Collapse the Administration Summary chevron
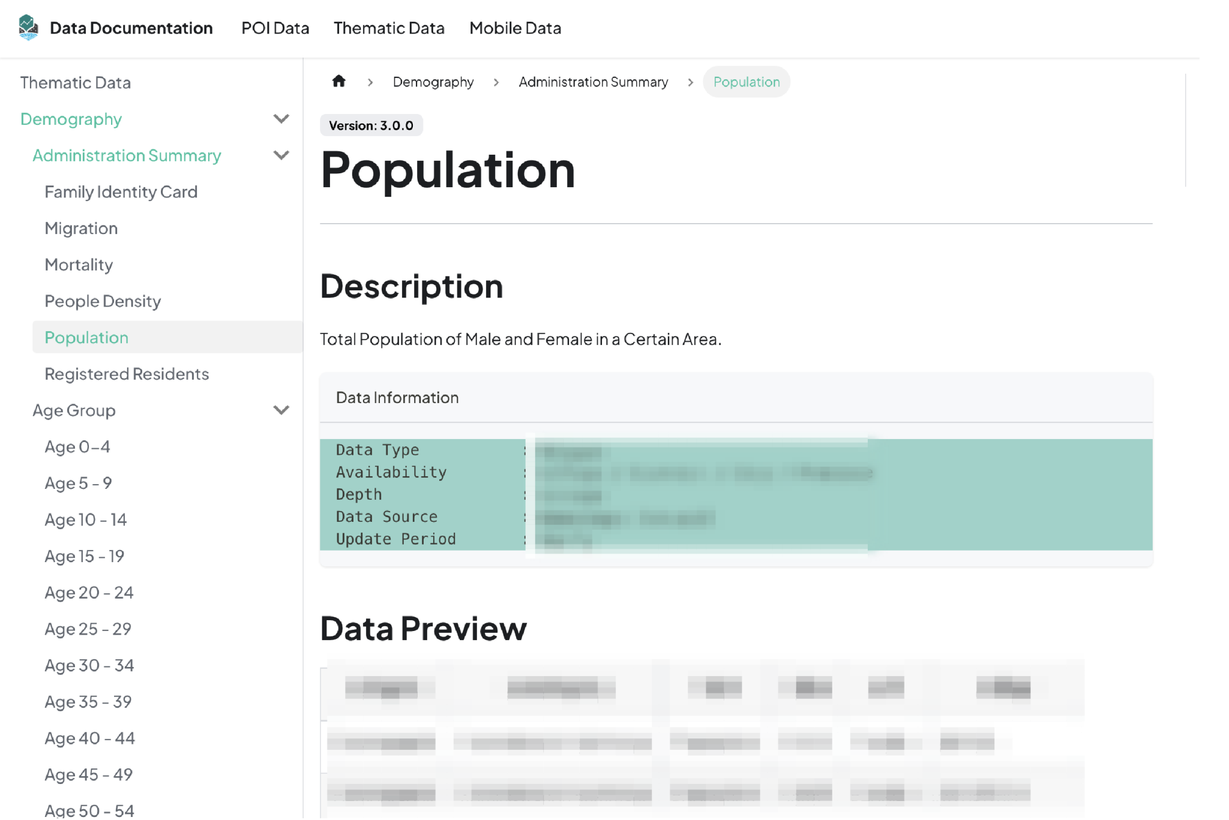 [x=281, y=155]
